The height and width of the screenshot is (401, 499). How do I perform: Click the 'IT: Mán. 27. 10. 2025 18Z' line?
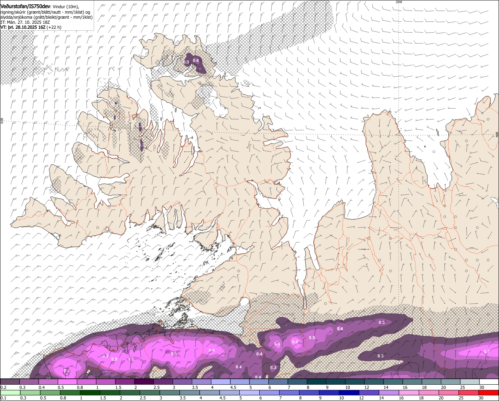25,22
